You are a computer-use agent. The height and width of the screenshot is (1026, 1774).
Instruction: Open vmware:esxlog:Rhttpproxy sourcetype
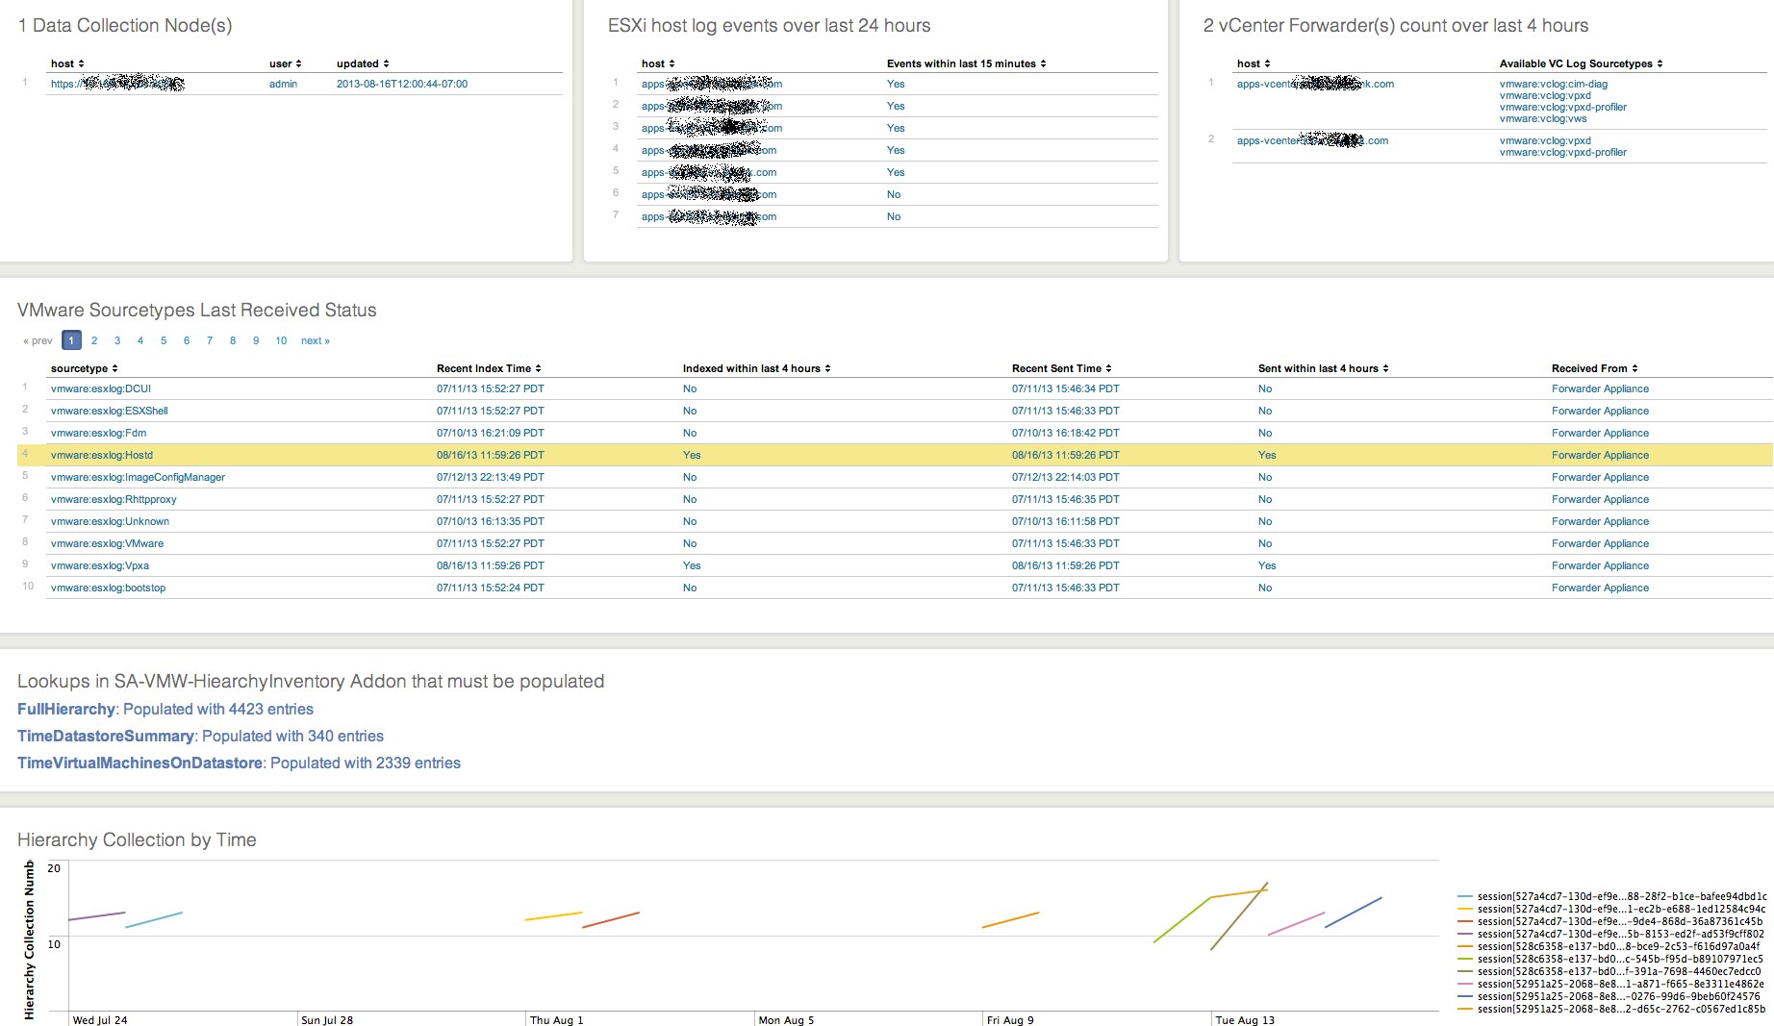(114, 499)
